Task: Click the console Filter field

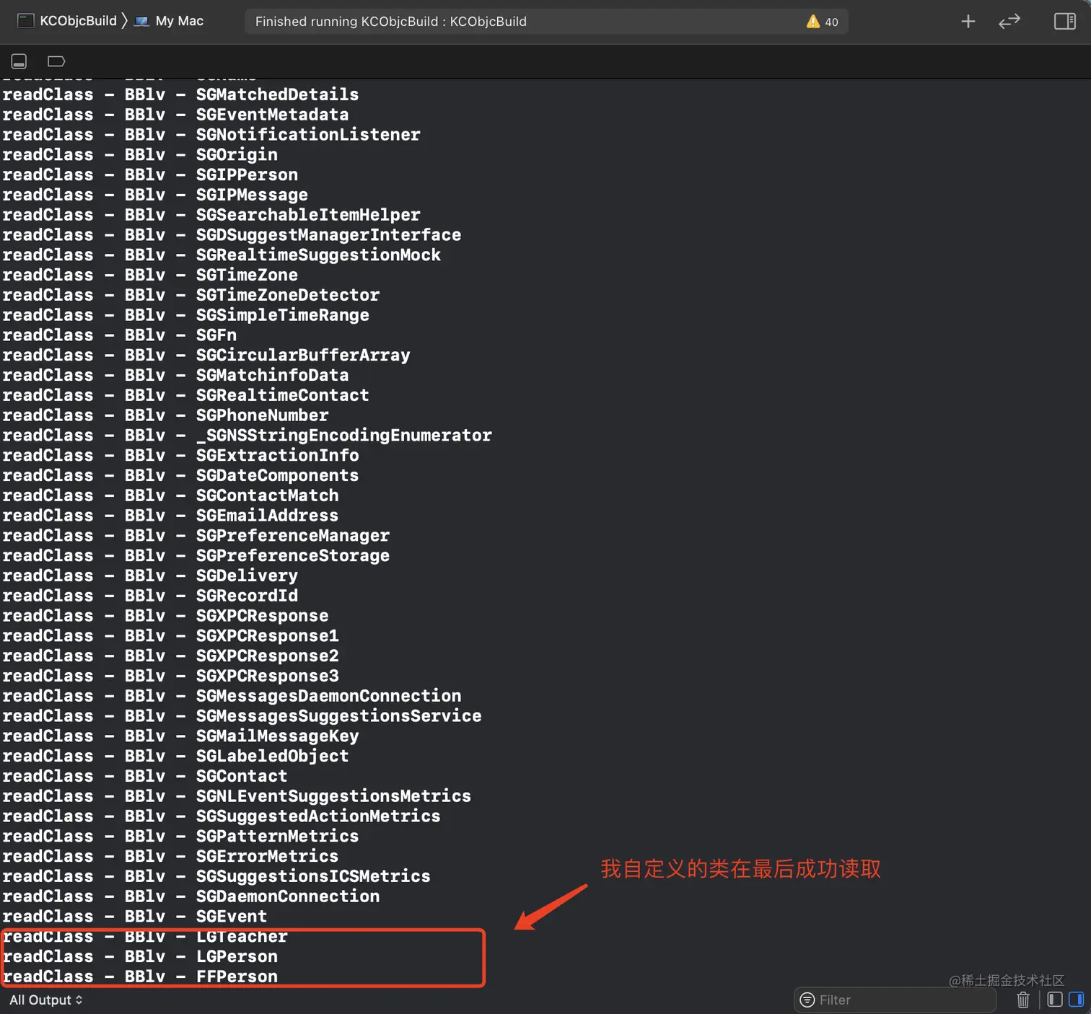Action: click(x=895, y=1000)
